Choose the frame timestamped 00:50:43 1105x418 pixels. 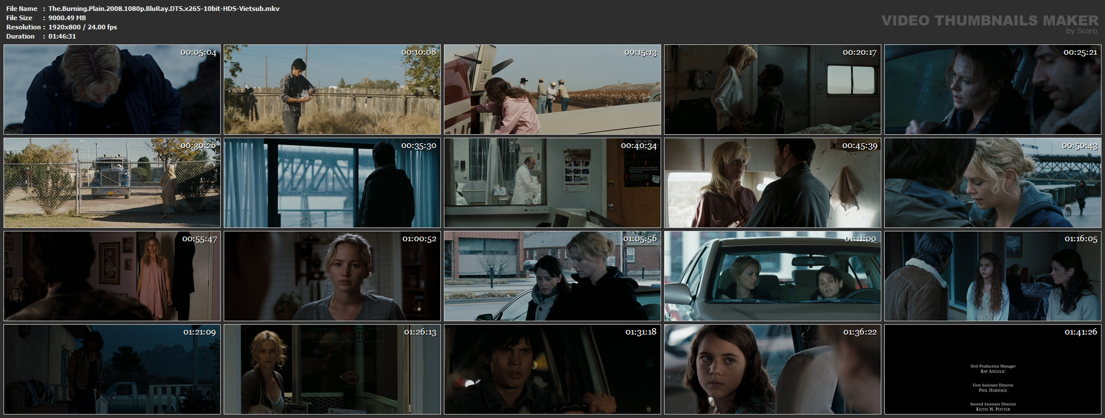(x=993, y=183)
